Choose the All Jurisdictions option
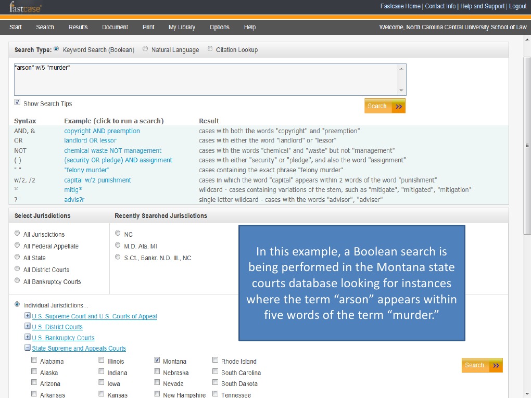 [18, 234]
